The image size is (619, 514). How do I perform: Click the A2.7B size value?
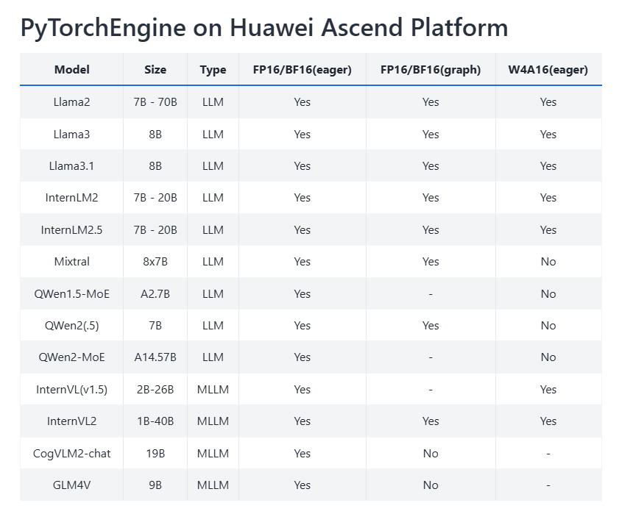(155, 293)
